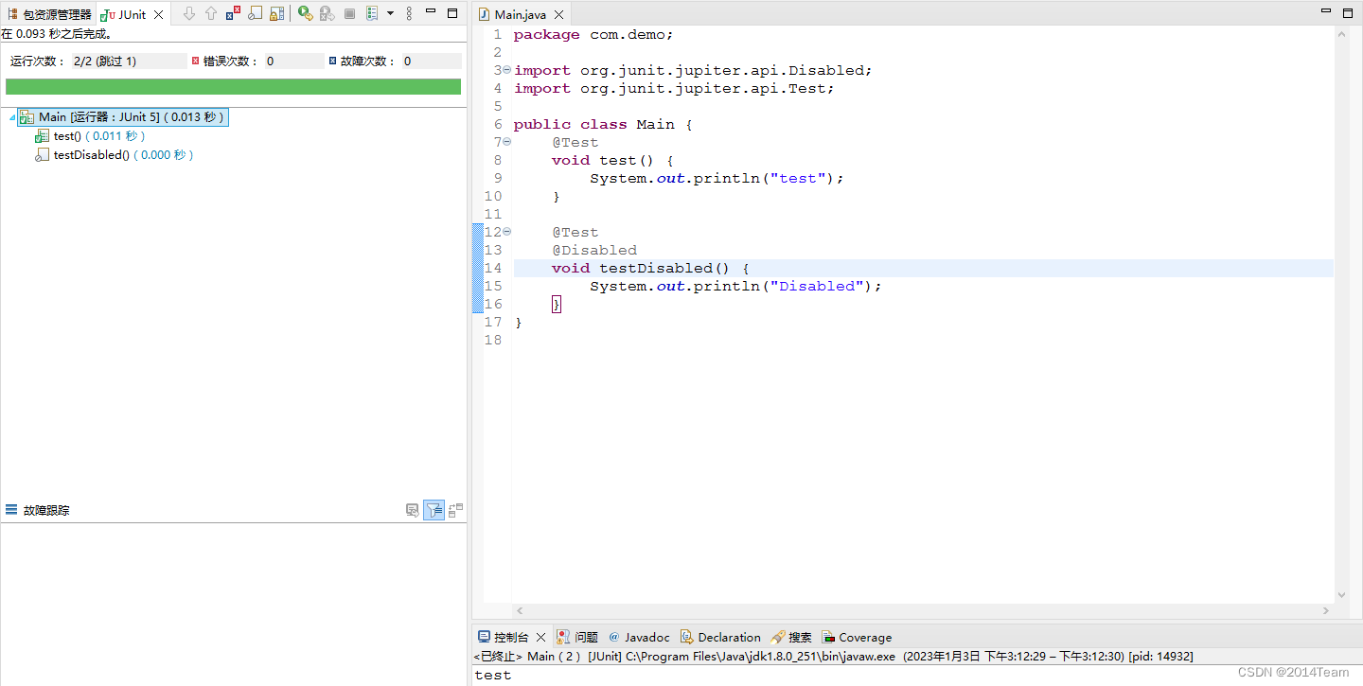Click the Previous Failed Test up arrow
Image resolution: width=1363 pixels, height=686 pixels.
pyautogui.click(x=210, y=13)
